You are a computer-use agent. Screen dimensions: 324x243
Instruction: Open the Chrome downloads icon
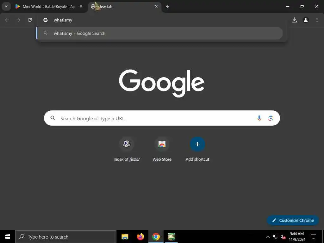pyautogui.click(x=294, y=20)
